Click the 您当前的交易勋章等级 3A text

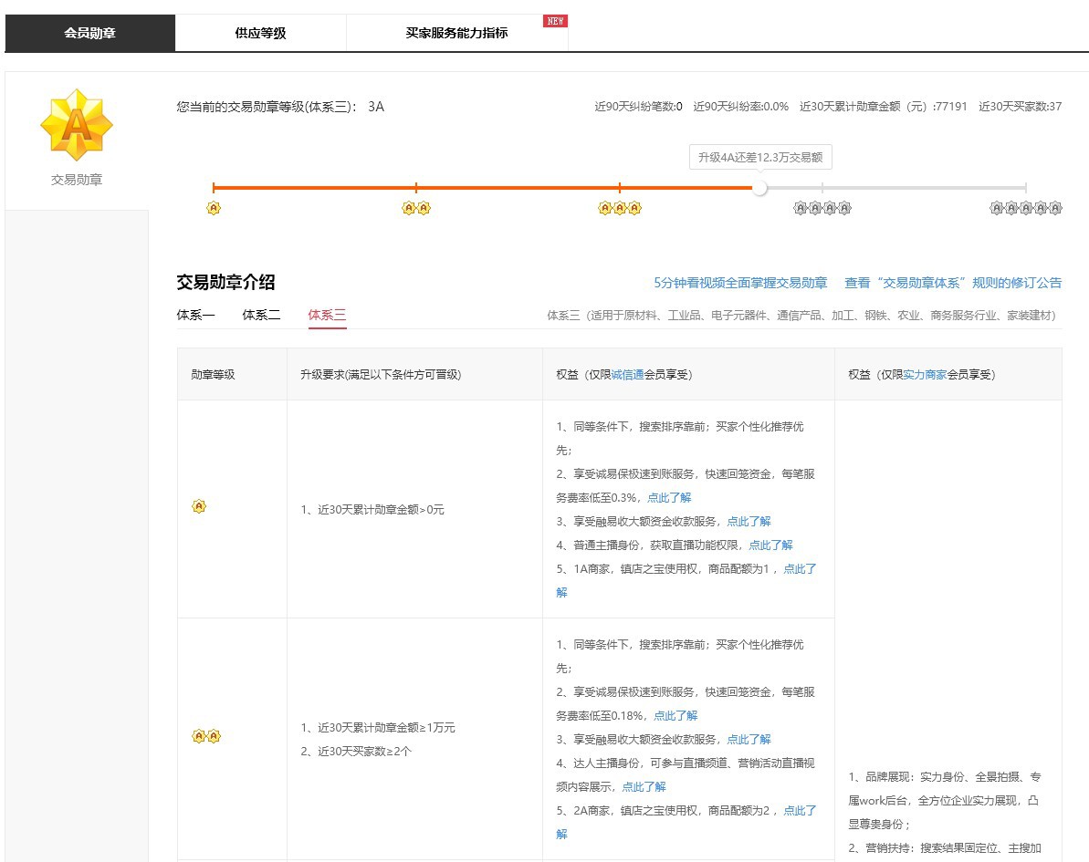(x=280, y=106)
